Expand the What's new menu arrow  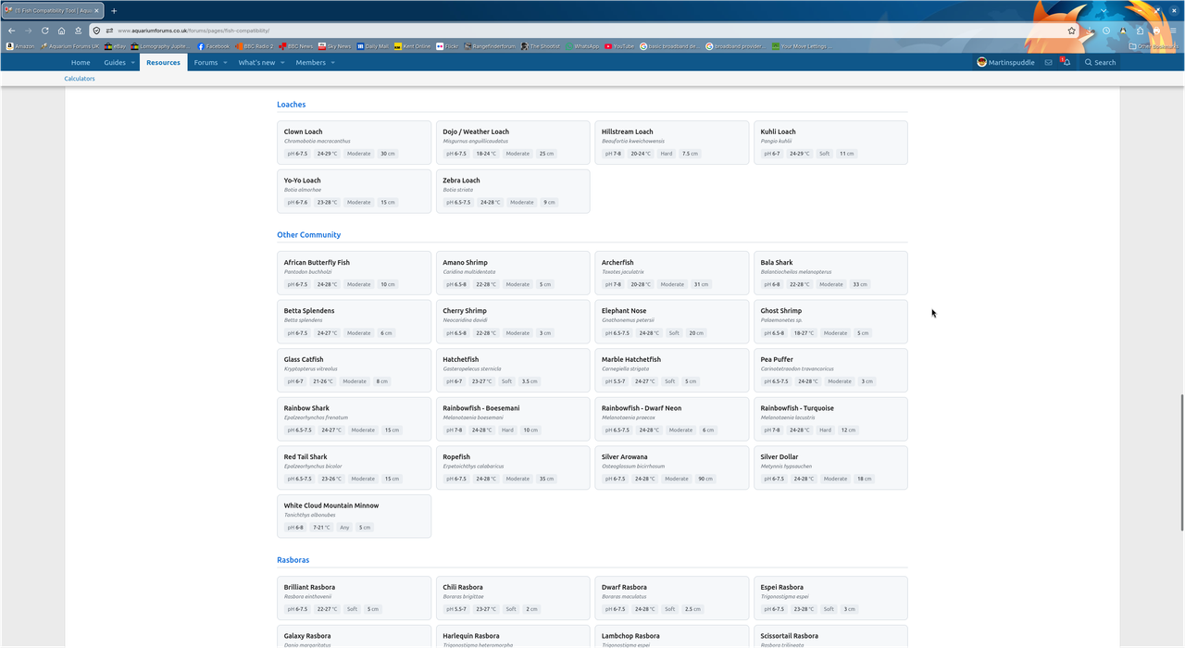coord(282,63)
